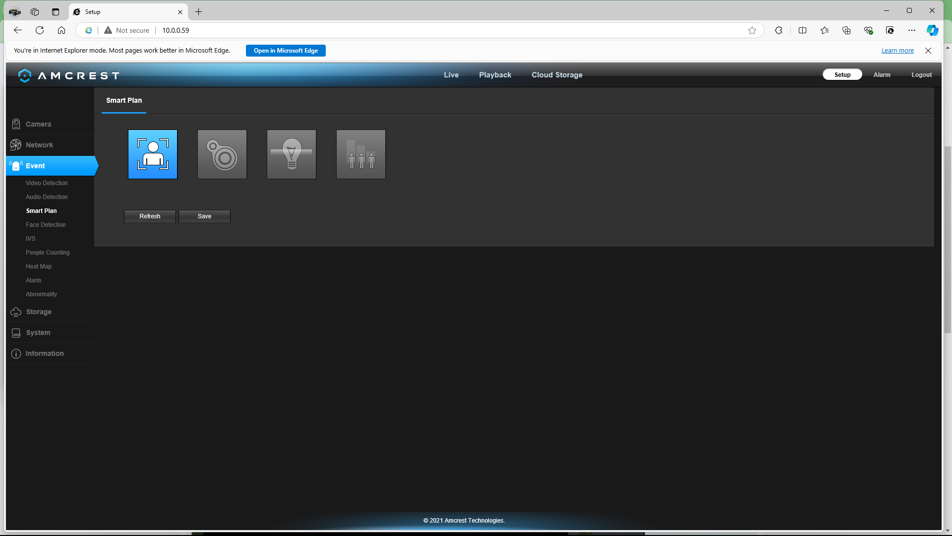Screen dimensions: 952x536
Task: Reload the page with refresh icon
Action: point(40,30)
